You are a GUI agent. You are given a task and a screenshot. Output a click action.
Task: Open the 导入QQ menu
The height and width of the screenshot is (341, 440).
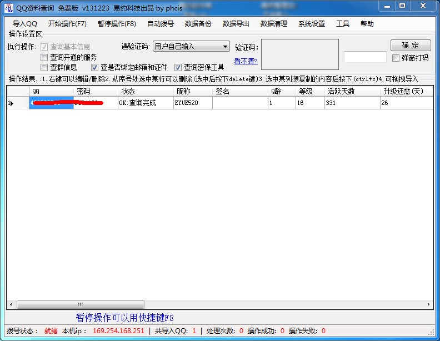pos(25,24)
